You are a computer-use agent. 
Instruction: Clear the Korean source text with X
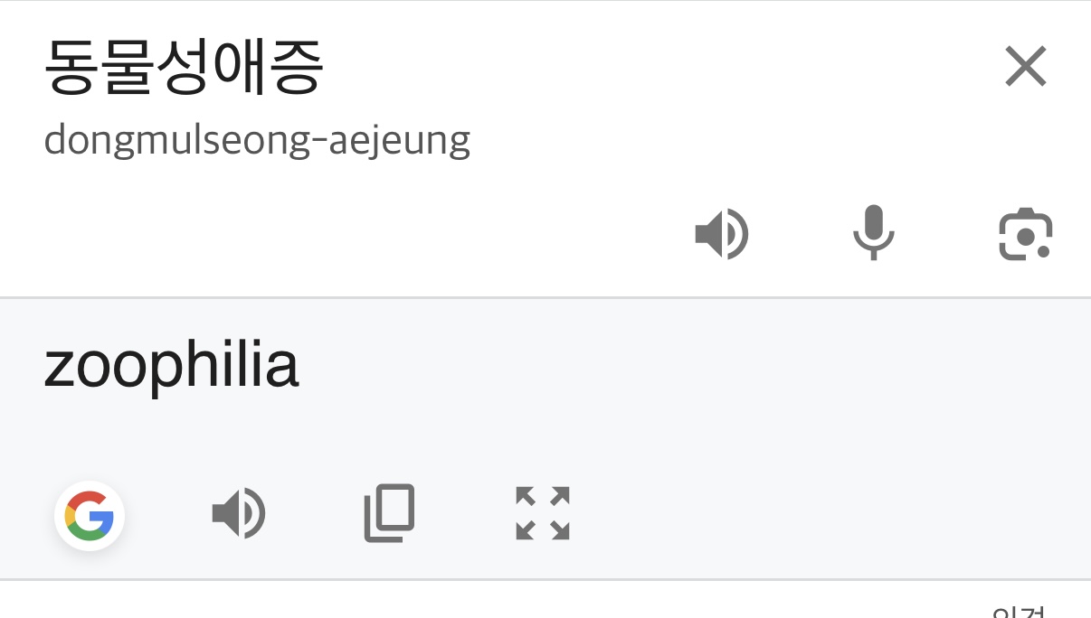tap(1026, 67)
